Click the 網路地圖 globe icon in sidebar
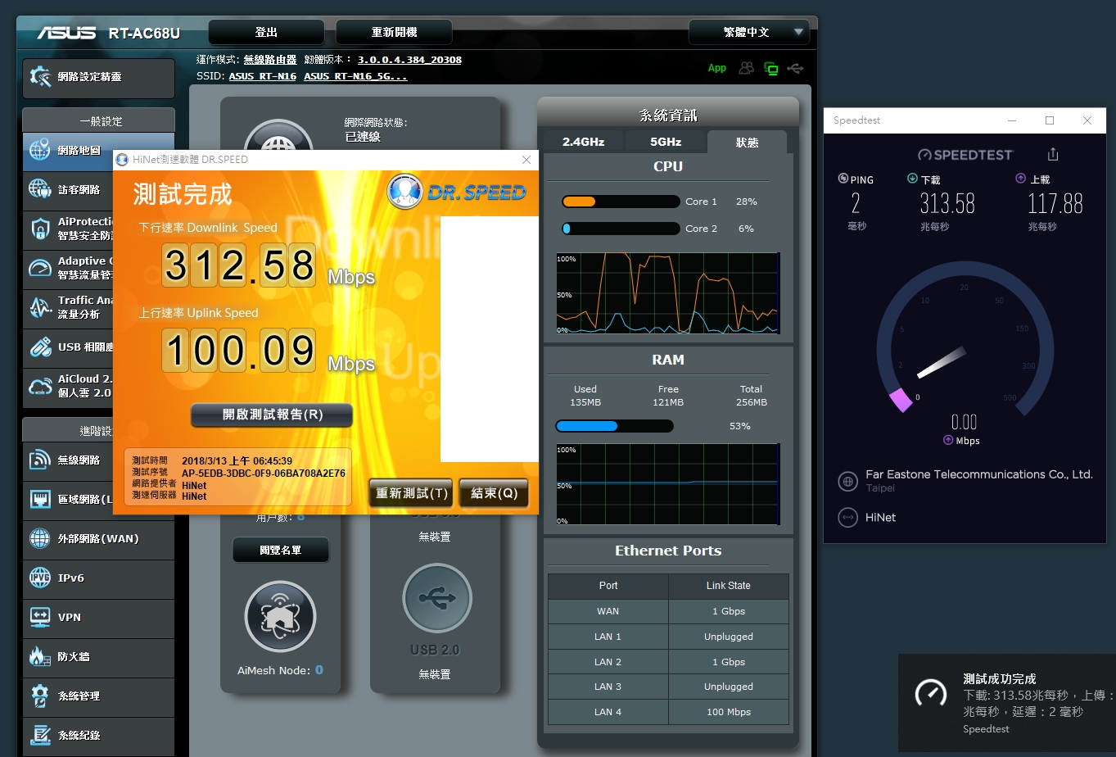The image size is (1116, 757). (x=40, y=150)
